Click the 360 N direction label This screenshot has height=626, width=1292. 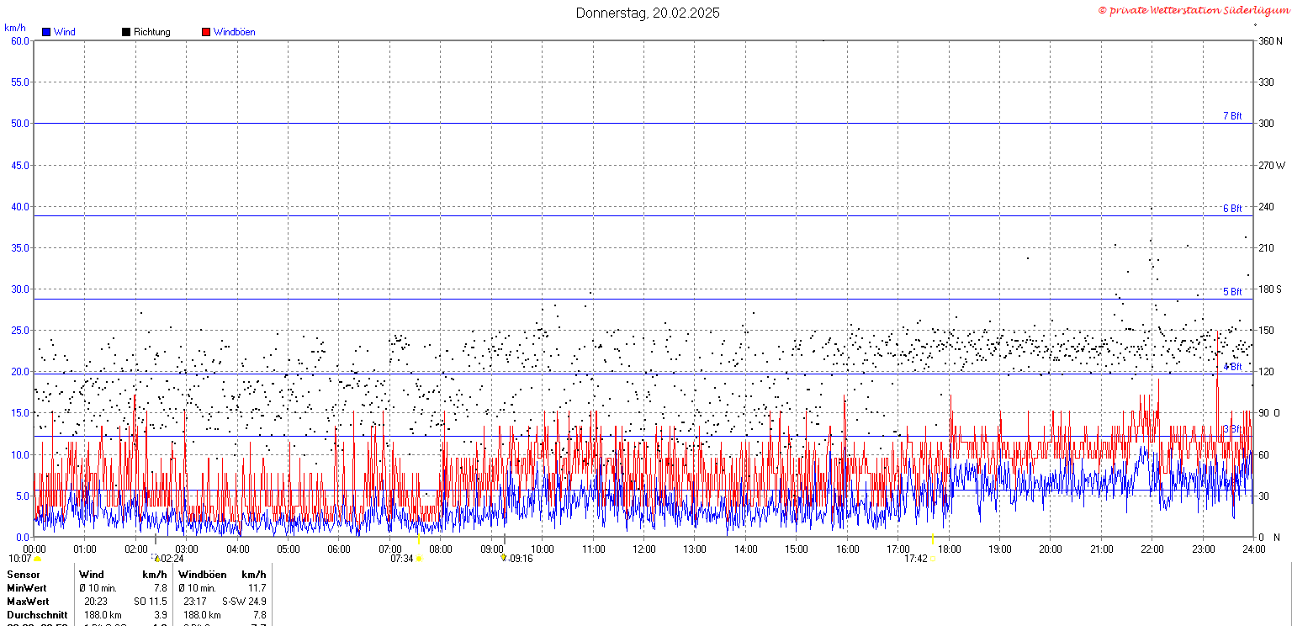tap(1269, 40)
